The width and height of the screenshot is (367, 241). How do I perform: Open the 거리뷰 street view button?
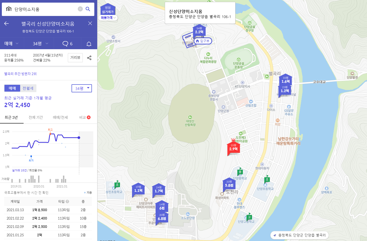(75, 58)
